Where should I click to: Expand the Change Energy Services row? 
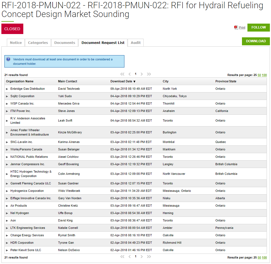pos(7,235)
